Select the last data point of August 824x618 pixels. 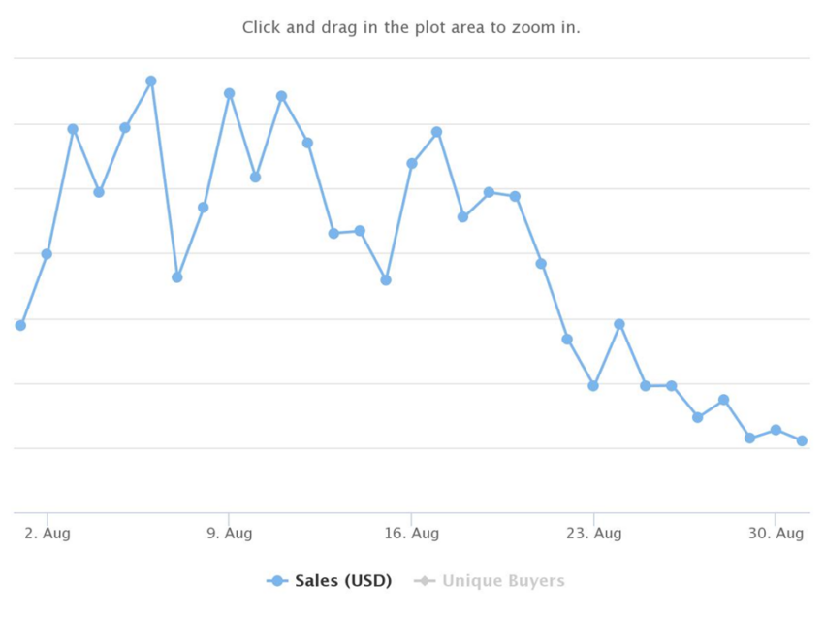click(802, 440)
